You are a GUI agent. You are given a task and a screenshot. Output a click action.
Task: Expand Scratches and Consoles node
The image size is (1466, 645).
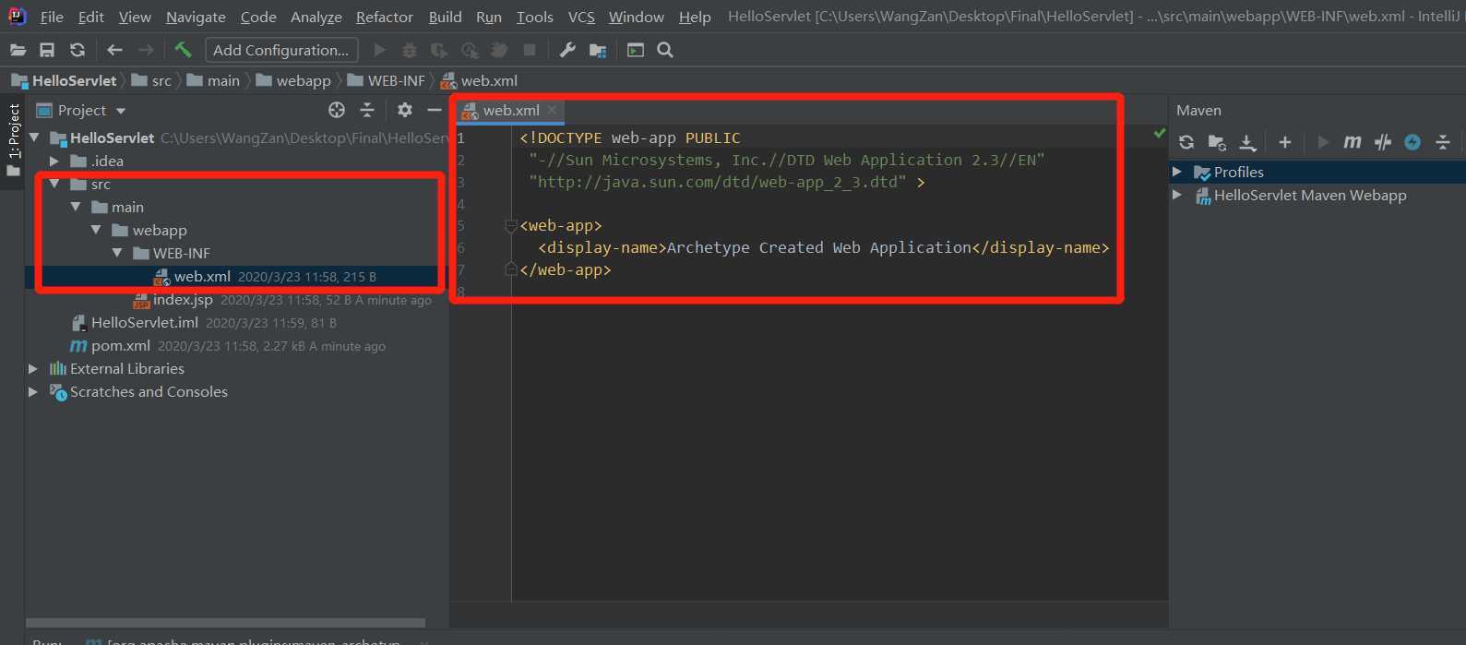point(33,391)
